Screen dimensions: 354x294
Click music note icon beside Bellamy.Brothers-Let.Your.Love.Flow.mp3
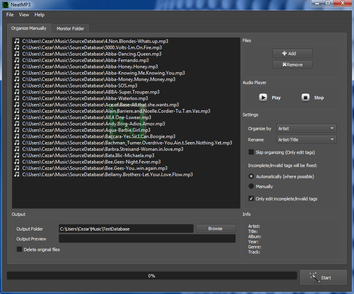[x=17, y=175]
